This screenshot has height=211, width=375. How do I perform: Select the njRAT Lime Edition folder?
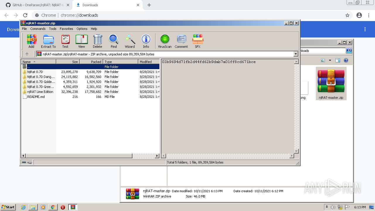pyautogui.click(x=91, y=92)
